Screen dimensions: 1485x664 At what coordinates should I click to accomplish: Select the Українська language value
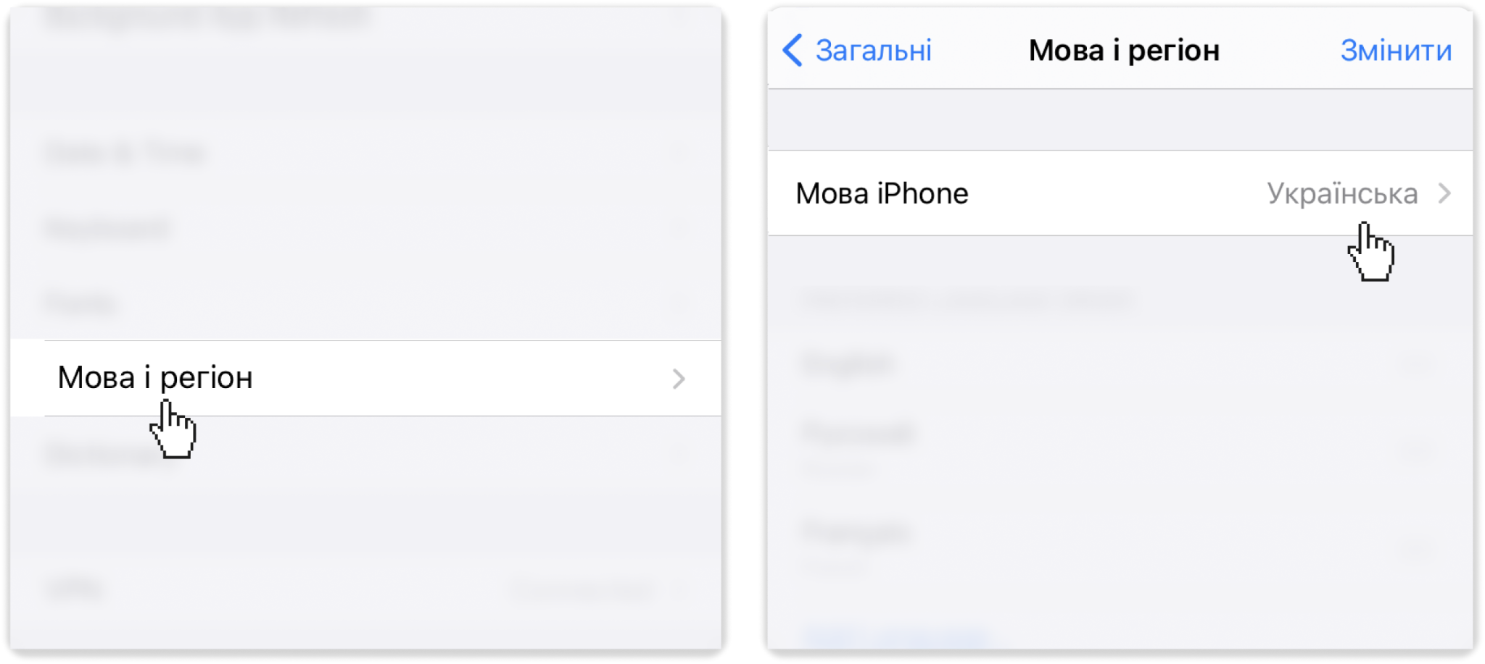point(1342,193)
